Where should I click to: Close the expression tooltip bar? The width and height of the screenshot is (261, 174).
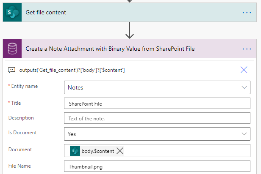click(x=244, y=70)
